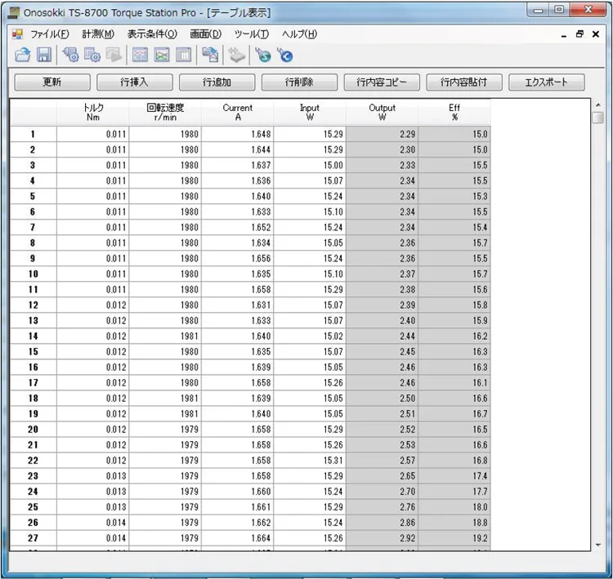This screenshot has height=579, width=613.
Task: Select the トルク Nm column header
Action: [93, 113]
